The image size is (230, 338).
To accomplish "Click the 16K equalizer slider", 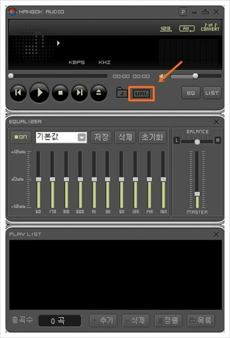I will (x=163, y=179).
